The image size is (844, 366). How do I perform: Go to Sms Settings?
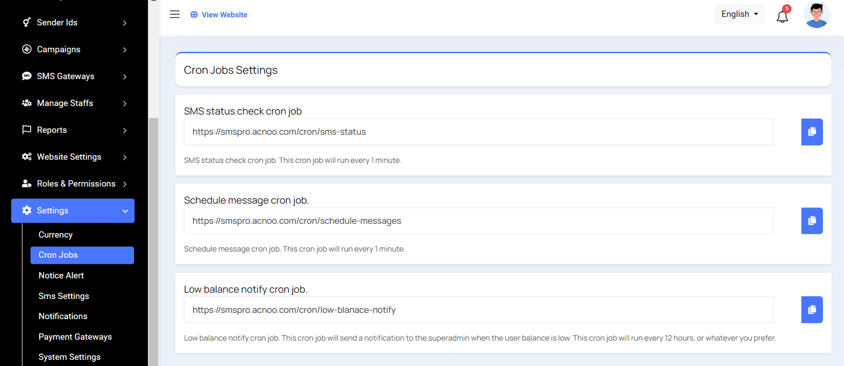64,296
